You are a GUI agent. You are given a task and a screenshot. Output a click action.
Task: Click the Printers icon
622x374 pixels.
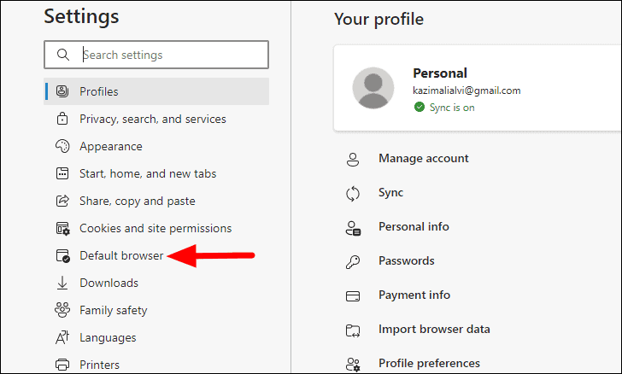tap(62, 364)
